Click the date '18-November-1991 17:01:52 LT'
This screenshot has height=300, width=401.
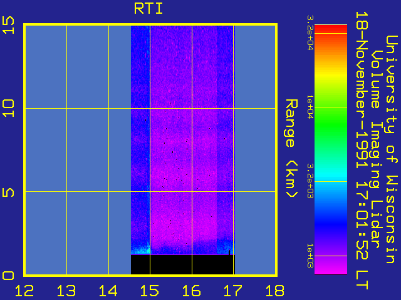(362, 151)
